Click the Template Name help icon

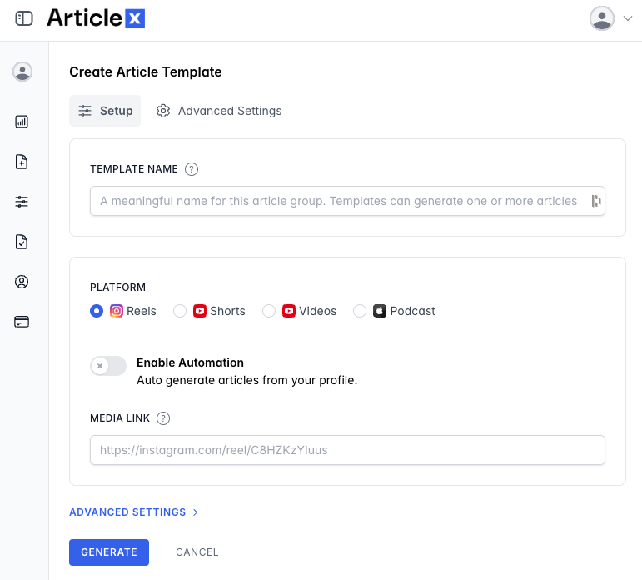(x=192, y=169)
